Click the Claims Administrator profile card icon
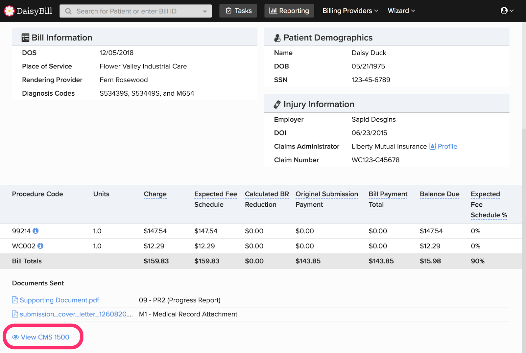The image size is (526, 353). click(433, 146)
